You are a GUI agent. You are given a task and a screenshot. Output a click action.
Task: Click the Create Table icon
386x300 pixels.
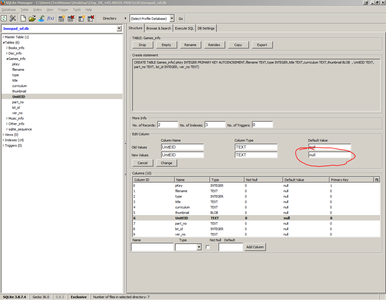62,18
